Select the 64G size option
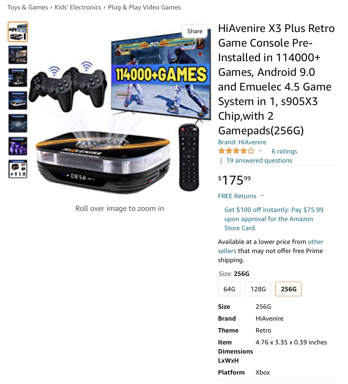Image resolution: width=348 pixels, height=384 pixels. (229, 289)
